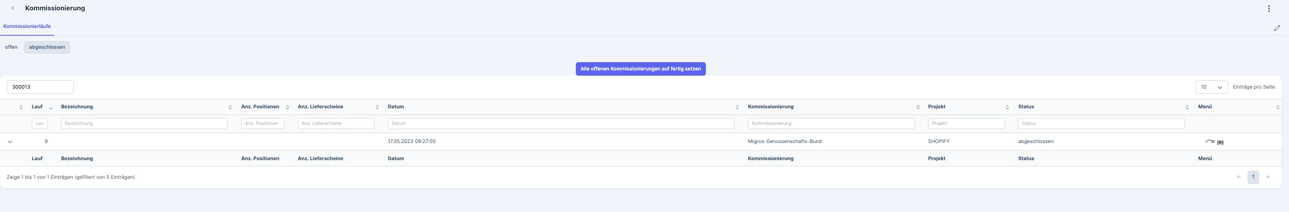The height and width of the screenshot is (212, 1289).
Task: Click the barcode icon in row 9
Action: [x=1220, y=142]
